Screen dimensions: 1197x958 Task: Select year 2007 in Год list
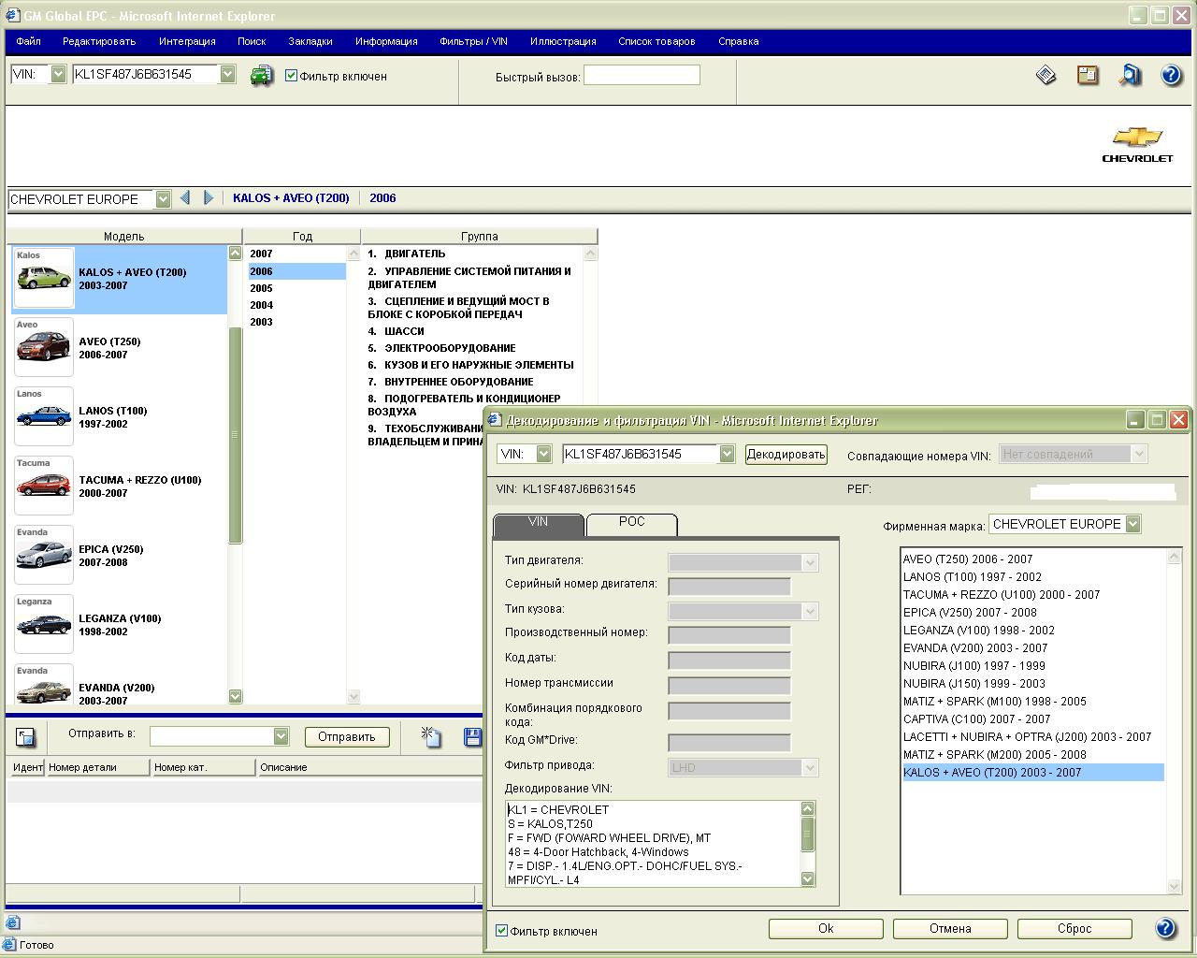coord(296,254)
